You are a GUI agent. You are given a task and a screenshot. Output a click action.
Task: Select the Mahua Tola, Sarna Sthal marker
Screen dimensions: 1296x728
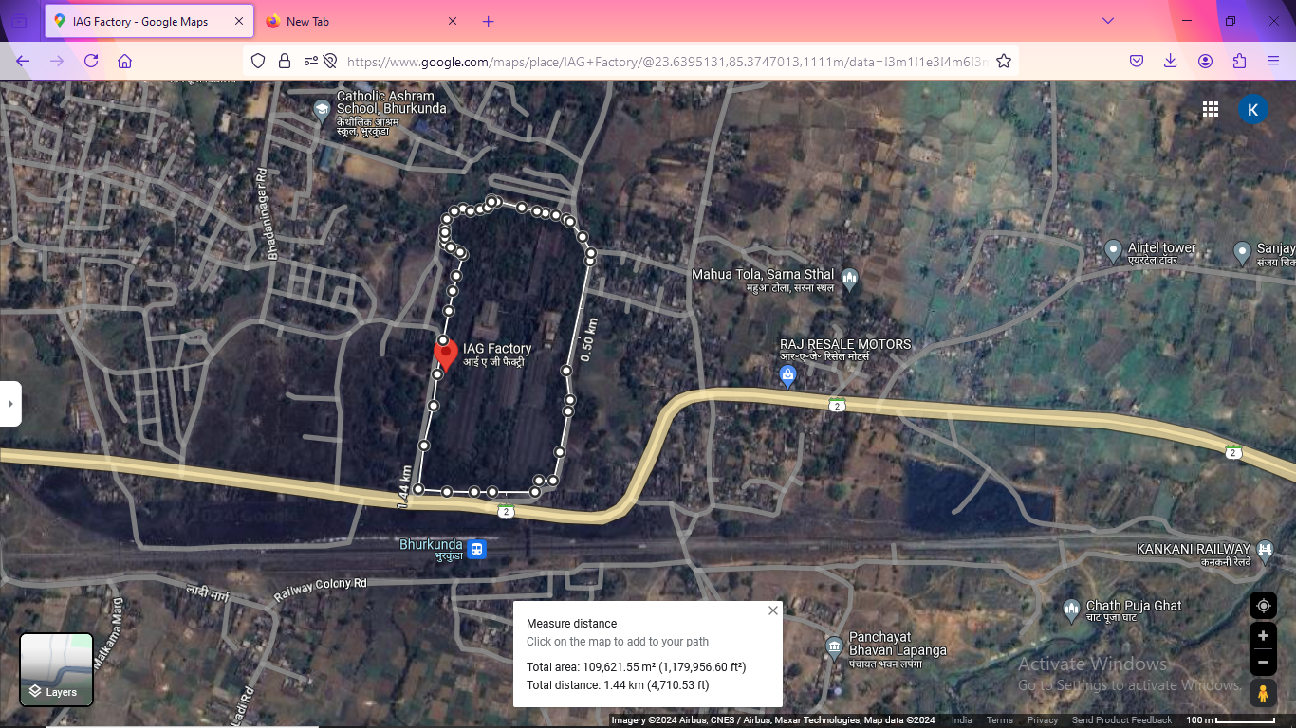(849, 278)
